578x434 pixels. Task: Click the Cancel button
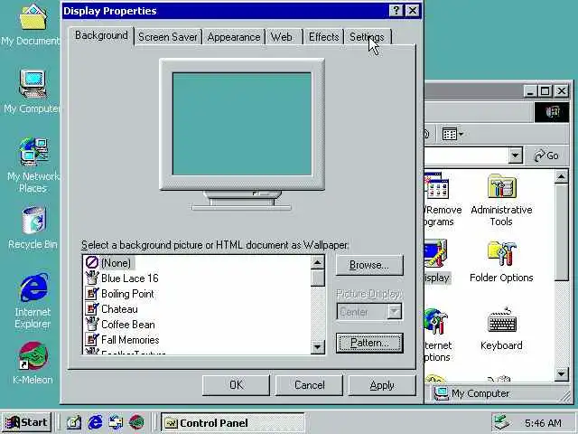(309, 385)
